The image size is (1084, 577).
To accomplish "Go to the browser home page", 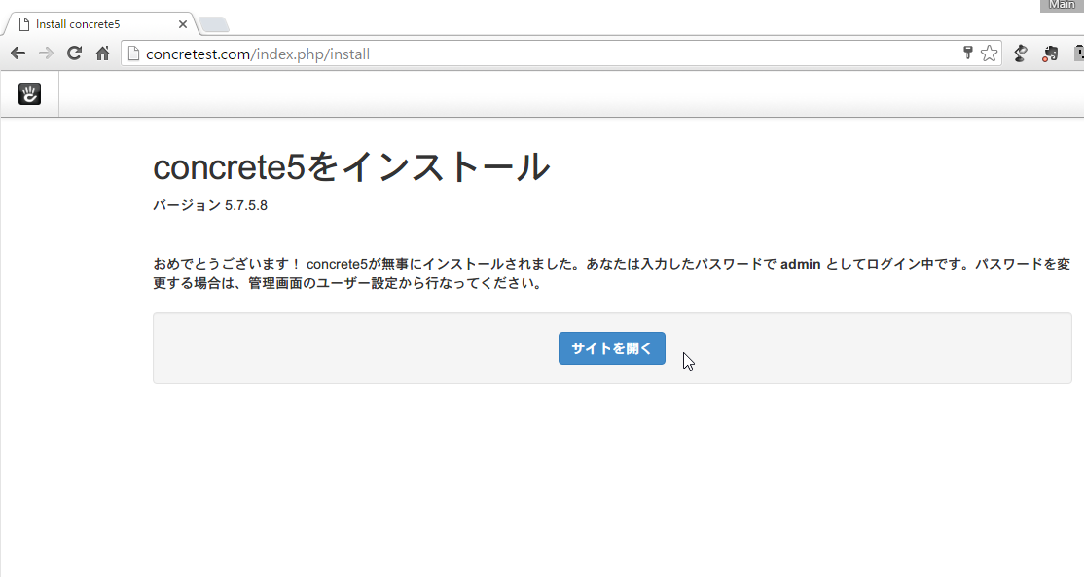I will pyautogui.click(x=102, y=54).
